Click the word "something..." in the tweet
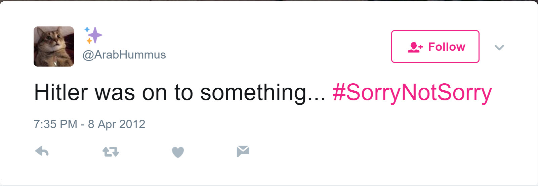 263,93
